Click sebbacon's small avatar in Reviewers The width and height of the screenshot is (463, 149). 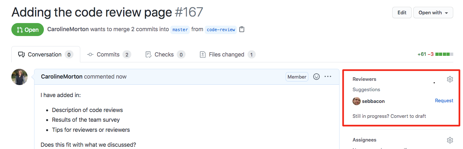(x=356, y=101)
